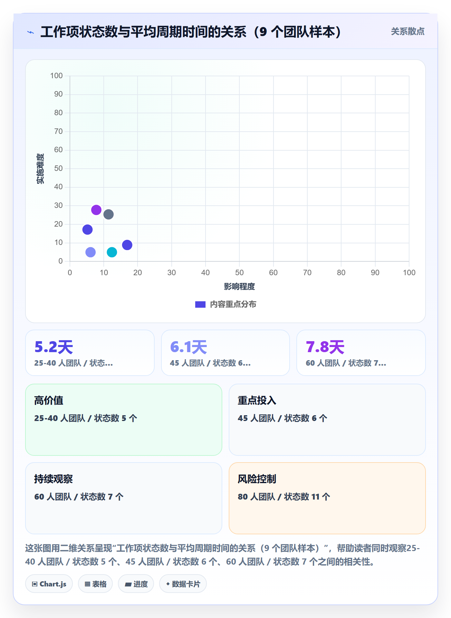This screenshot has height=618, width=451.
Task: Click the 进度 tag
Action: point(136,584)
